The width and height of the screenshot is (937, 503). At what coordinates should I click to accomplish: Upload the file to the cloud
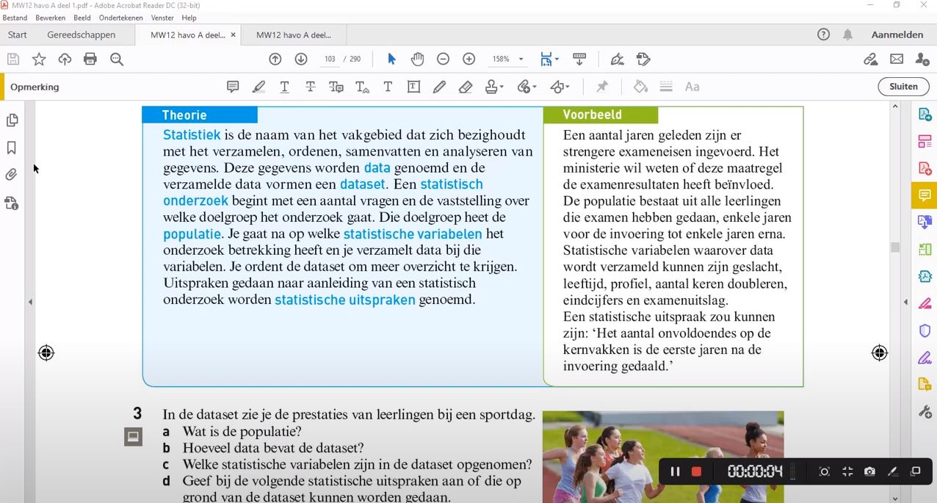65,59
